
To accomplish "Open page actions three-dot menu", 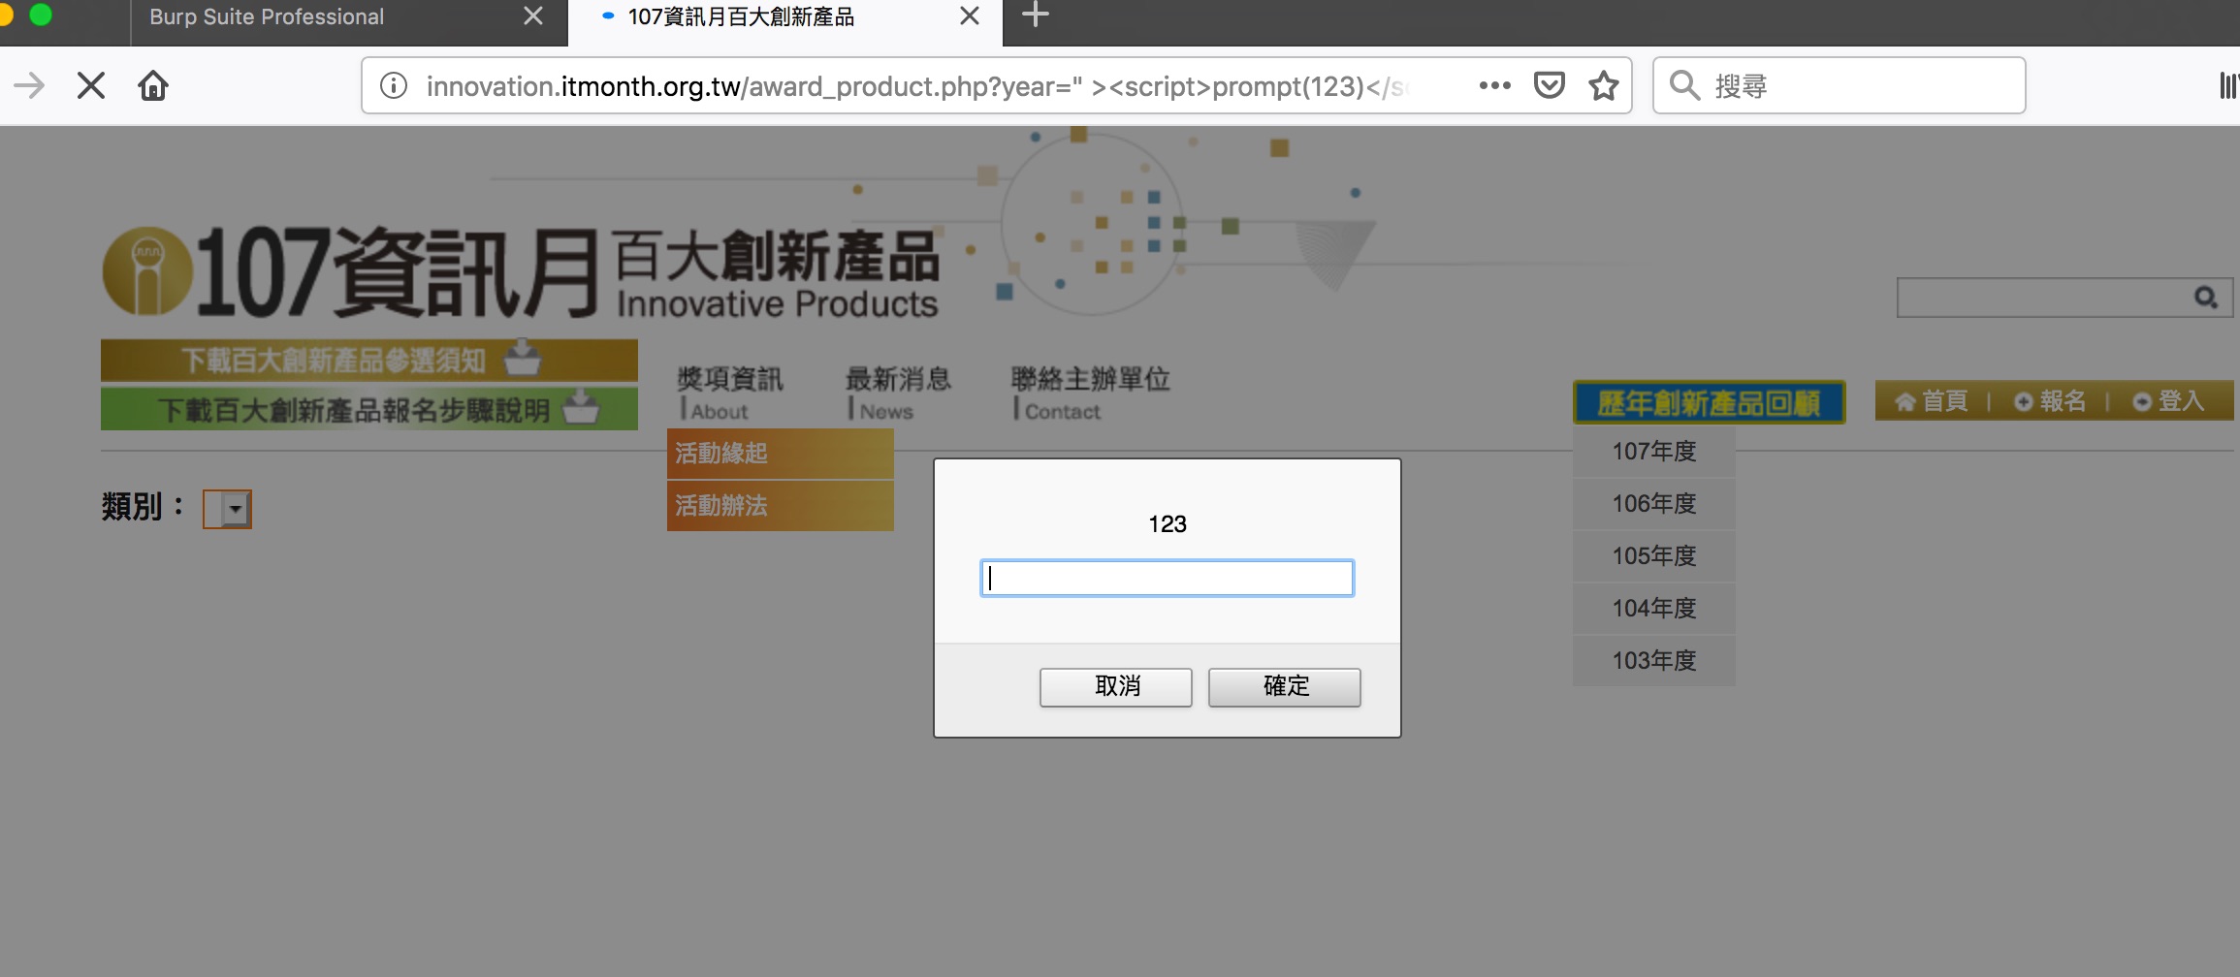I will (x=1494, y=86).
